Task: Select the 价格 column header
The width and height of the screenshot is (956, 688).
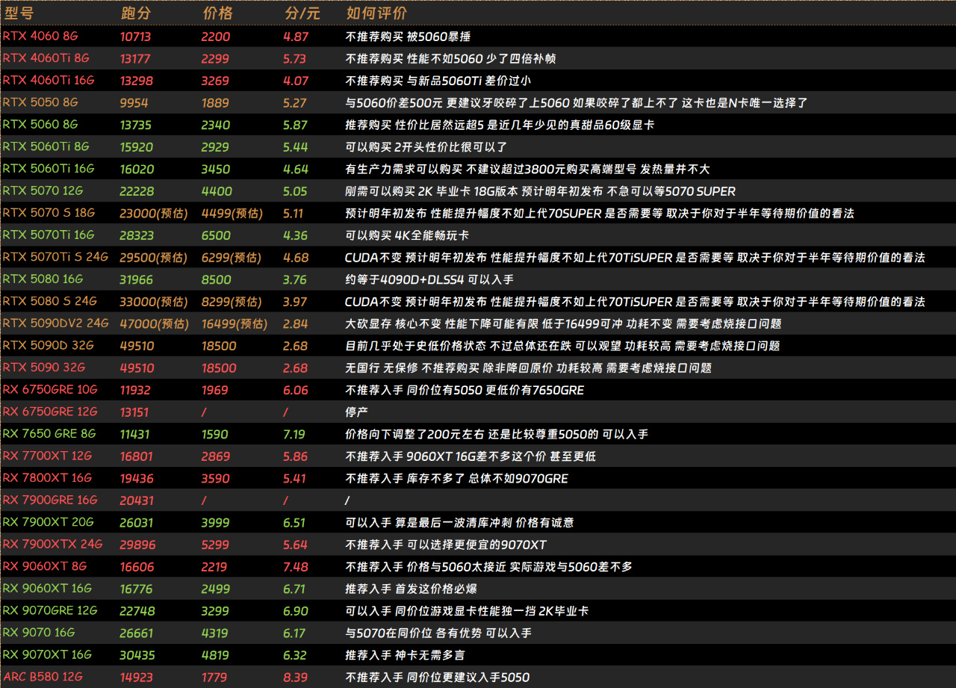Action: click(217, 13)
